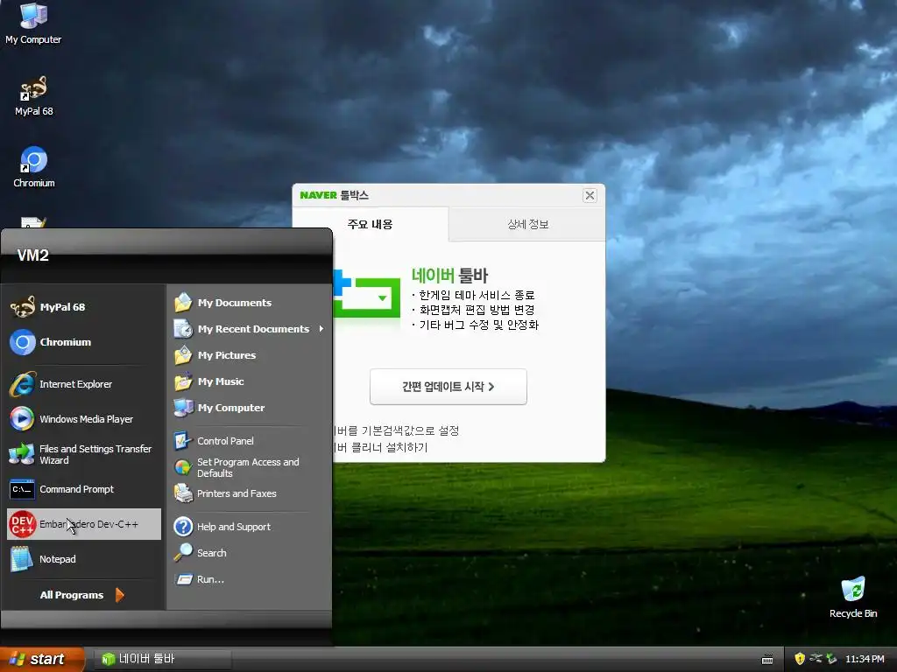Launch Chromium from Start menu
Viewport: 897px width, 672px height.
(x=84, y=342)
